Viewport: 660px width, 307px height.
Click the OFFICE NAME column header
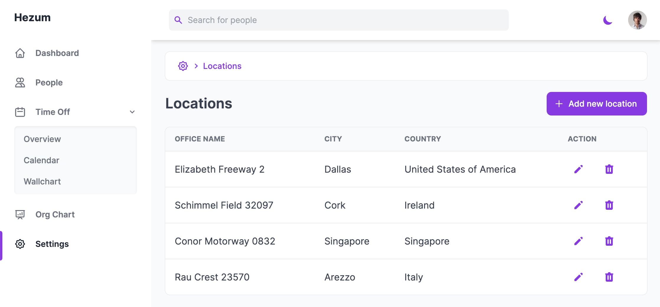tap(200, 139)
